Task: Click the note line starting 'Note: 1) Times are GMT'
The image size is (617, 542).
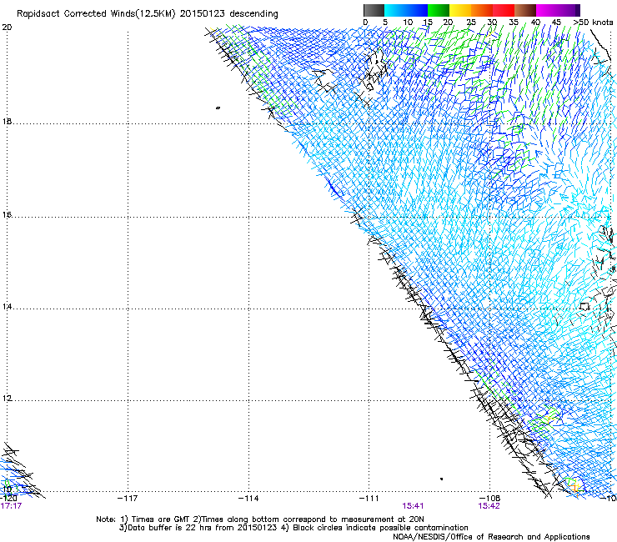Action: [260, 519]
